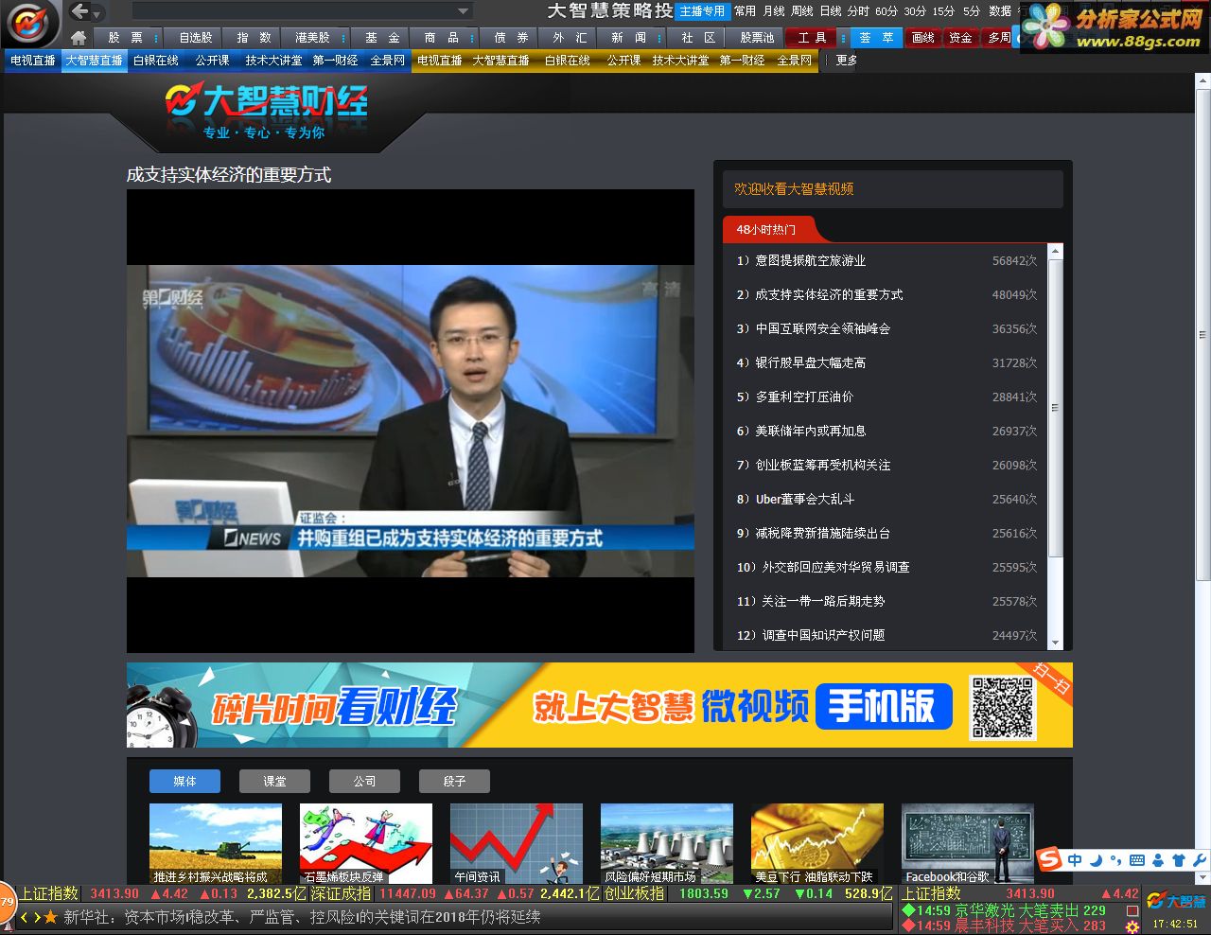Open the 债券 menu
The height and width of the screenshot is (935, 1211).
coord(511,38)
